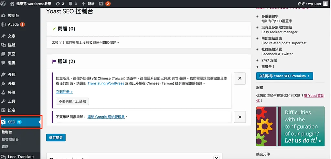
Task: Click the 帳號 user icon
Action: [3, 92]
